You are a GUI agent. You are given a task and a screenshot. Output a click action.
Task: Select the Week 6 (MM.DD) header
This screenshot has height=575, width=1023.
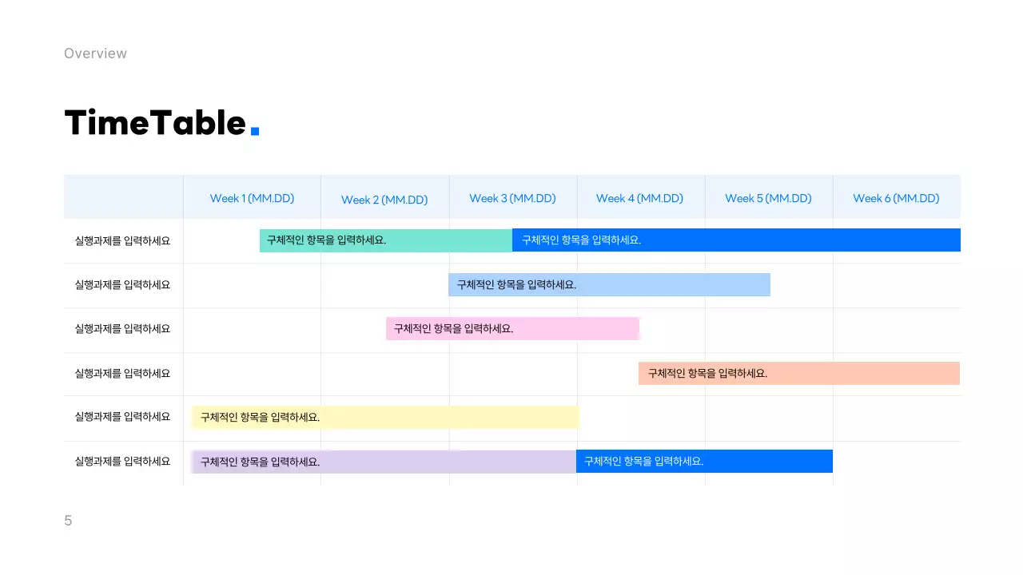coord(896,198)
